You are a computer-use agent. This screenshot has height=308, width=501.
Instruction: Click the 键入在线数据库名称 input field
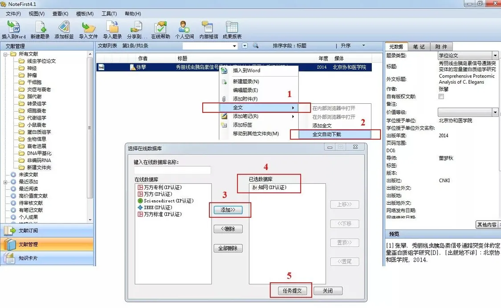(x=172, y=170)
